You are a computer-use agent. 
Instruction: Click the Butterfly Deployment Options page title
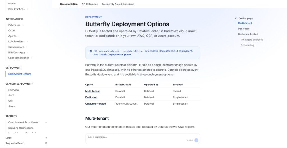pyautogui.click(x=127, y=24)
